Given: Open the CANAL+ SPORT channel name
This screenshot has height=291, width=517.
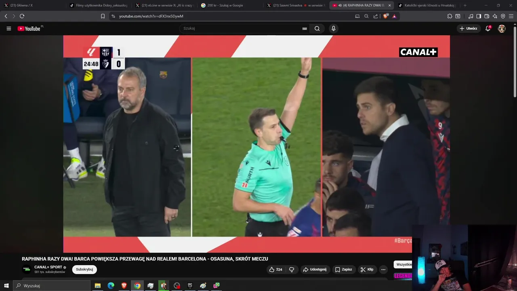Looking at the screenshot, I should pos(48,267).
